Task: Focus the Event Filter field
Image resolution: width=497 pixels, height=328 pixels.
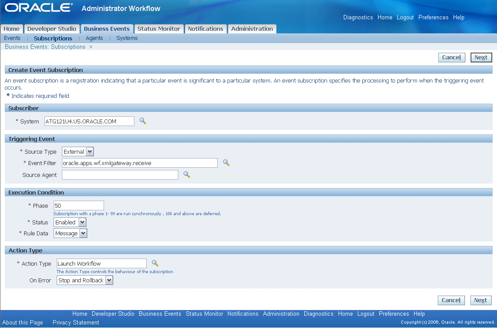Action: (140, 163)
